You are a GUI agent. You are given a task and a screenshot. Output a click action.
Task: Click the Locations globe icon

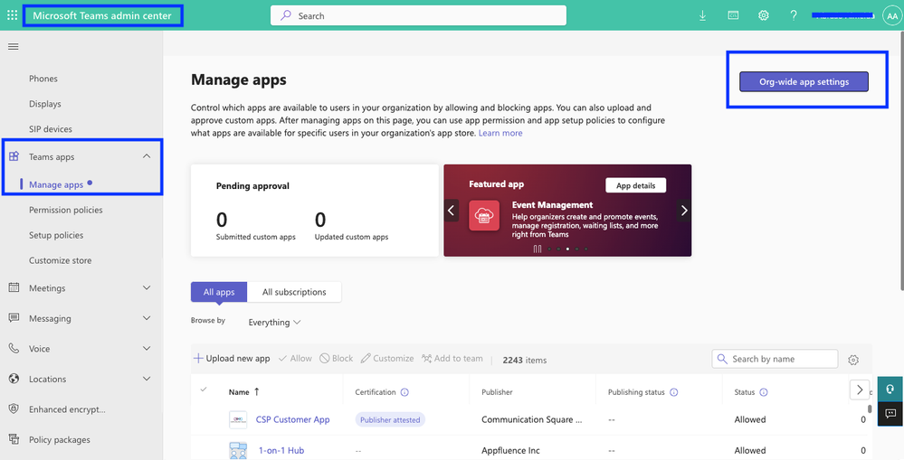click(x=14, y=379)
